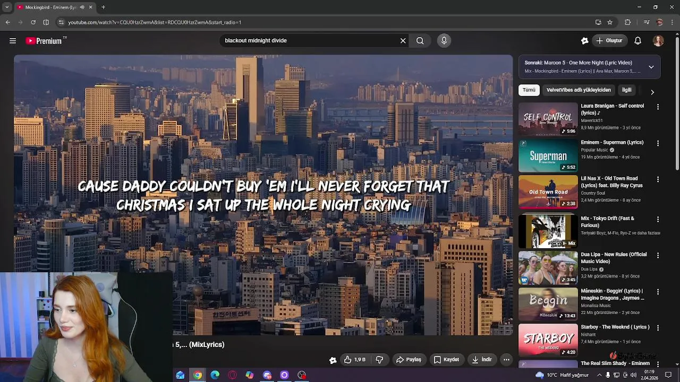The width and height of the screenshot is (680, 382).
Task: Download video with İndir button
Action: coord(482,360)
